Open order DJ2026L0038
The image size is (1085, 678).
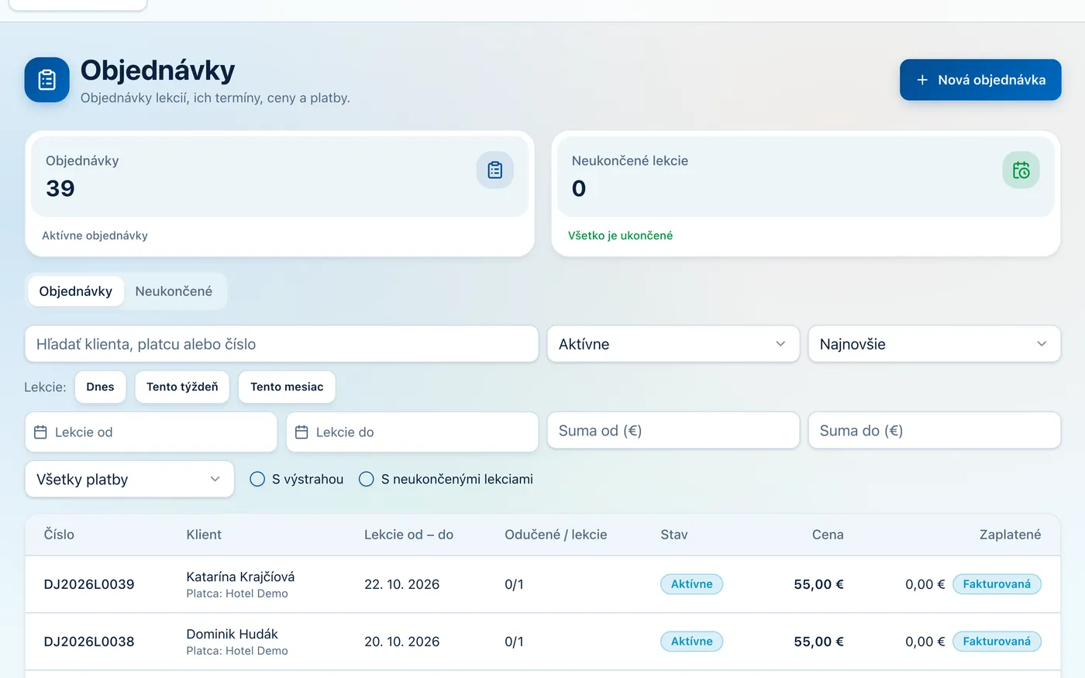89,642
